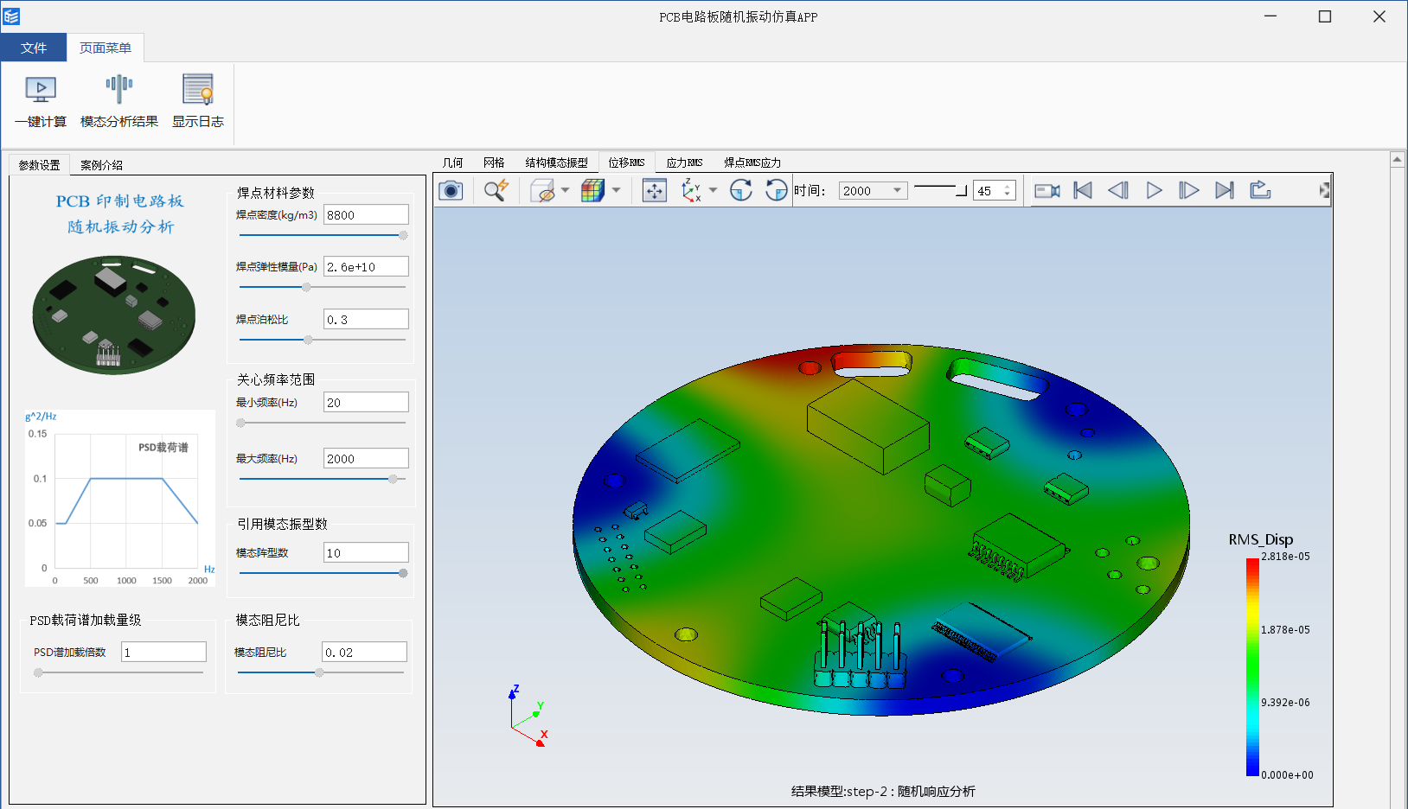Click the 焊点密度 input field with 8800
The width and height of the screenshot is (1408, 809).
[366, 214]
